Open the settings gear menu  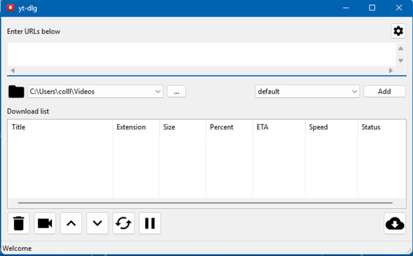(398, 31)
